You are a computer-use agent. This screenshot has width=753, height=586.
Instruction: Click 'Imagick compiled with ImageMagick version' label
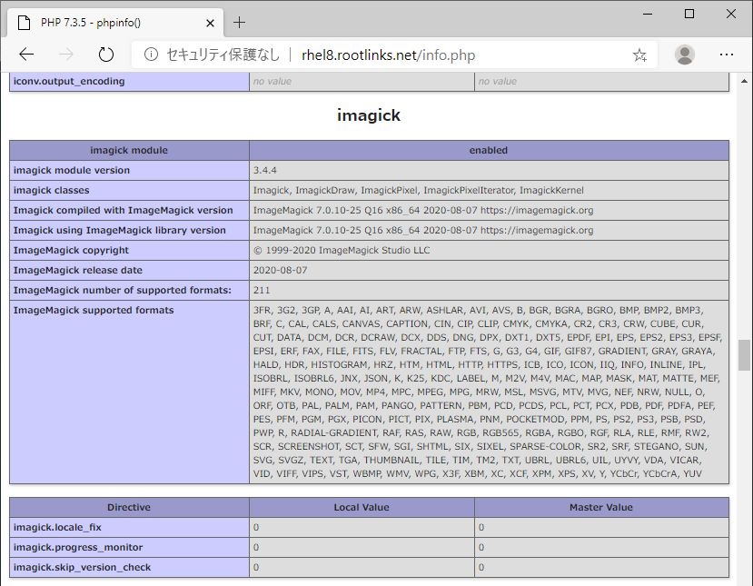123,211
